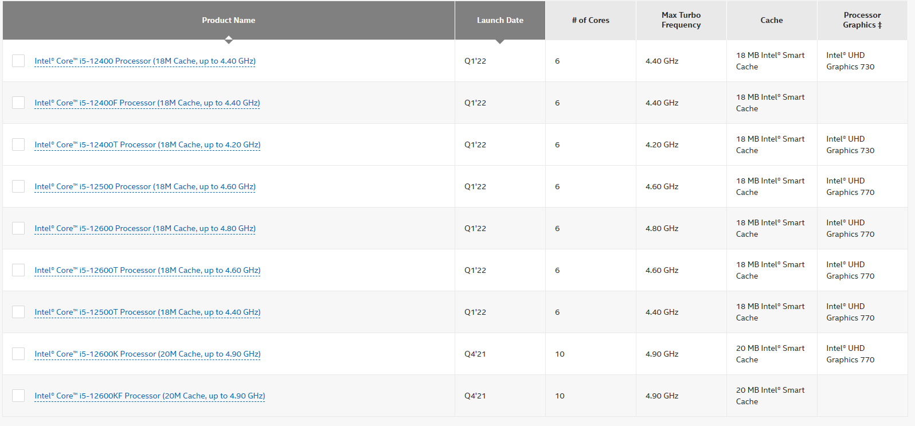Open the i5-12600K Processor product link
The width and height of the screenshot is (915, 426).
(x=147, y=354)
